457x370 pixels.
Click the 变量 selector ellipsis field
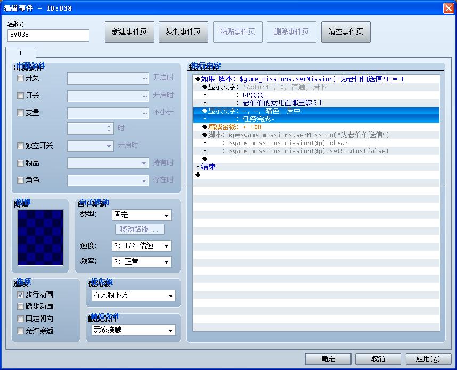point(108,113)
